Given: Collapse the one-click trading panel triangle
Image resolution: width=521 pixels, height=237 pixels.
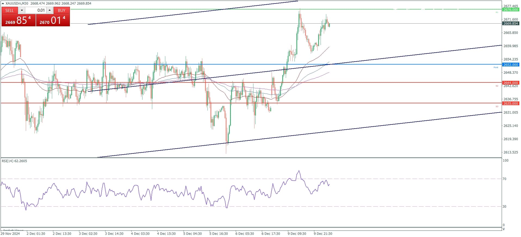Looking at the screenshot, I should point(3,4).
